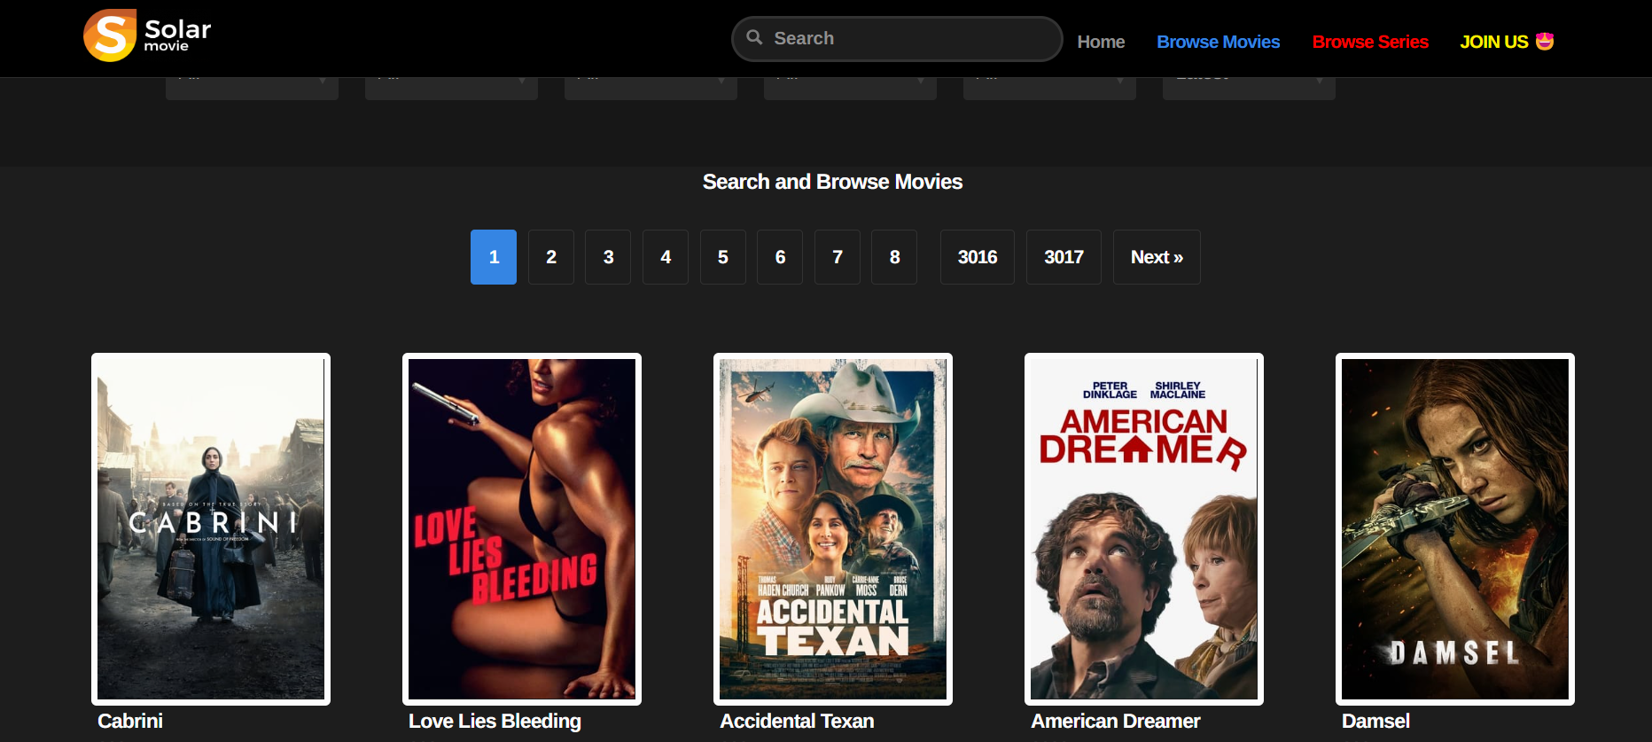Click the Love Lies Bleeding title link
Image resolution: width=1652 pixels, height=742 pixels.
(495, 721)
